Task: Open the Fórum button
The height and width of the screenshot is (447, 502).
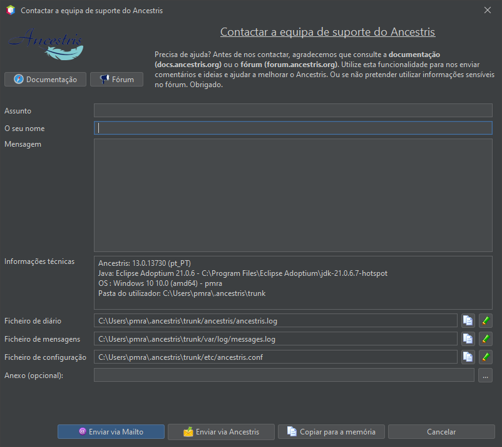Action: point(116,79)
